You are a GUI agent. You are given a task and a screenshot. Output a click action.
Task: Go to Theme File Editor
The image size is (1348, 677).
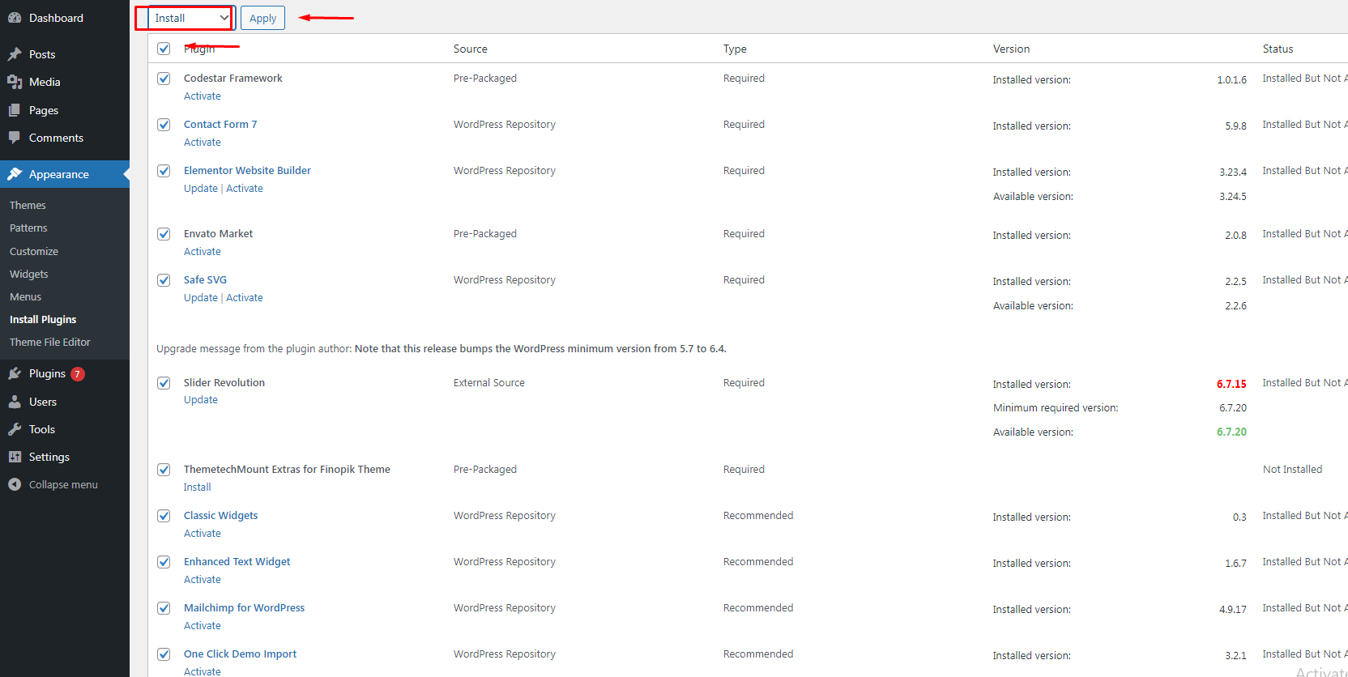[50, 342]
